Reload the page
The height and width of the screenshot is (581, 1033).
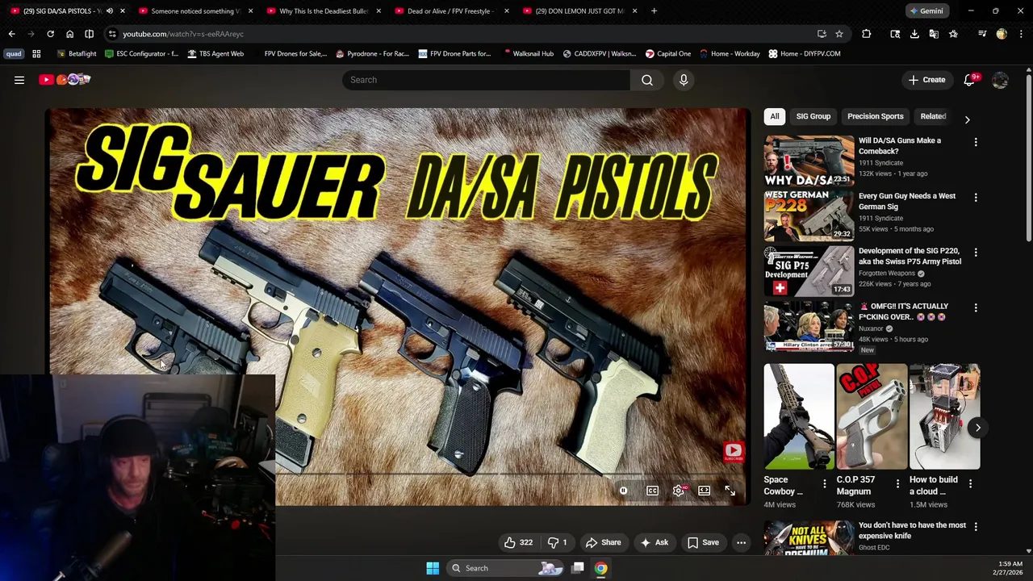pyautogui.click(x=50, y=34)
